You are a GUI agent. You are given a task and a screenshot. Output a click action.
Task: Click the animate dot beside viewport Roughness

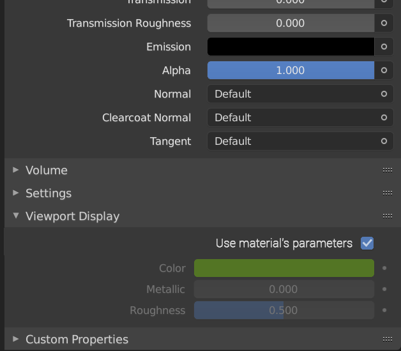pyautogui.click(x=384, y=310)
